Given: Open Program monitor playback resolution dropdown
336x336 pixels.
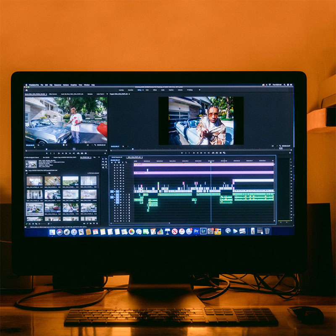Looking at the screenshot, I should 273,146.
